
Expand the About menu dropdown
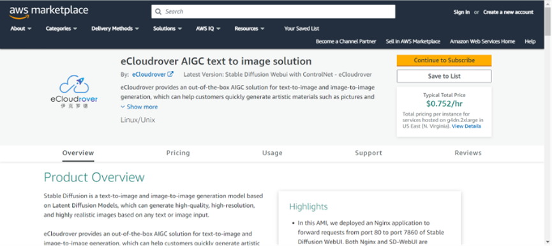[x=21, y=29]
